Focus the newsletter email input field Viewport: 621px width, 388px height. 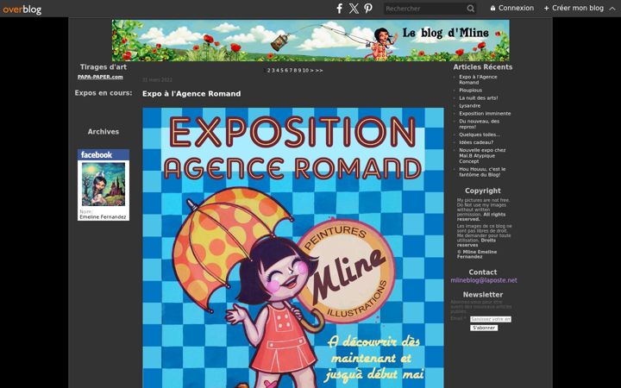pos(491,319)
